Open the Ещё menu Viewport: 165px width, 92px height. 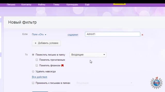[x=87, y=5]
